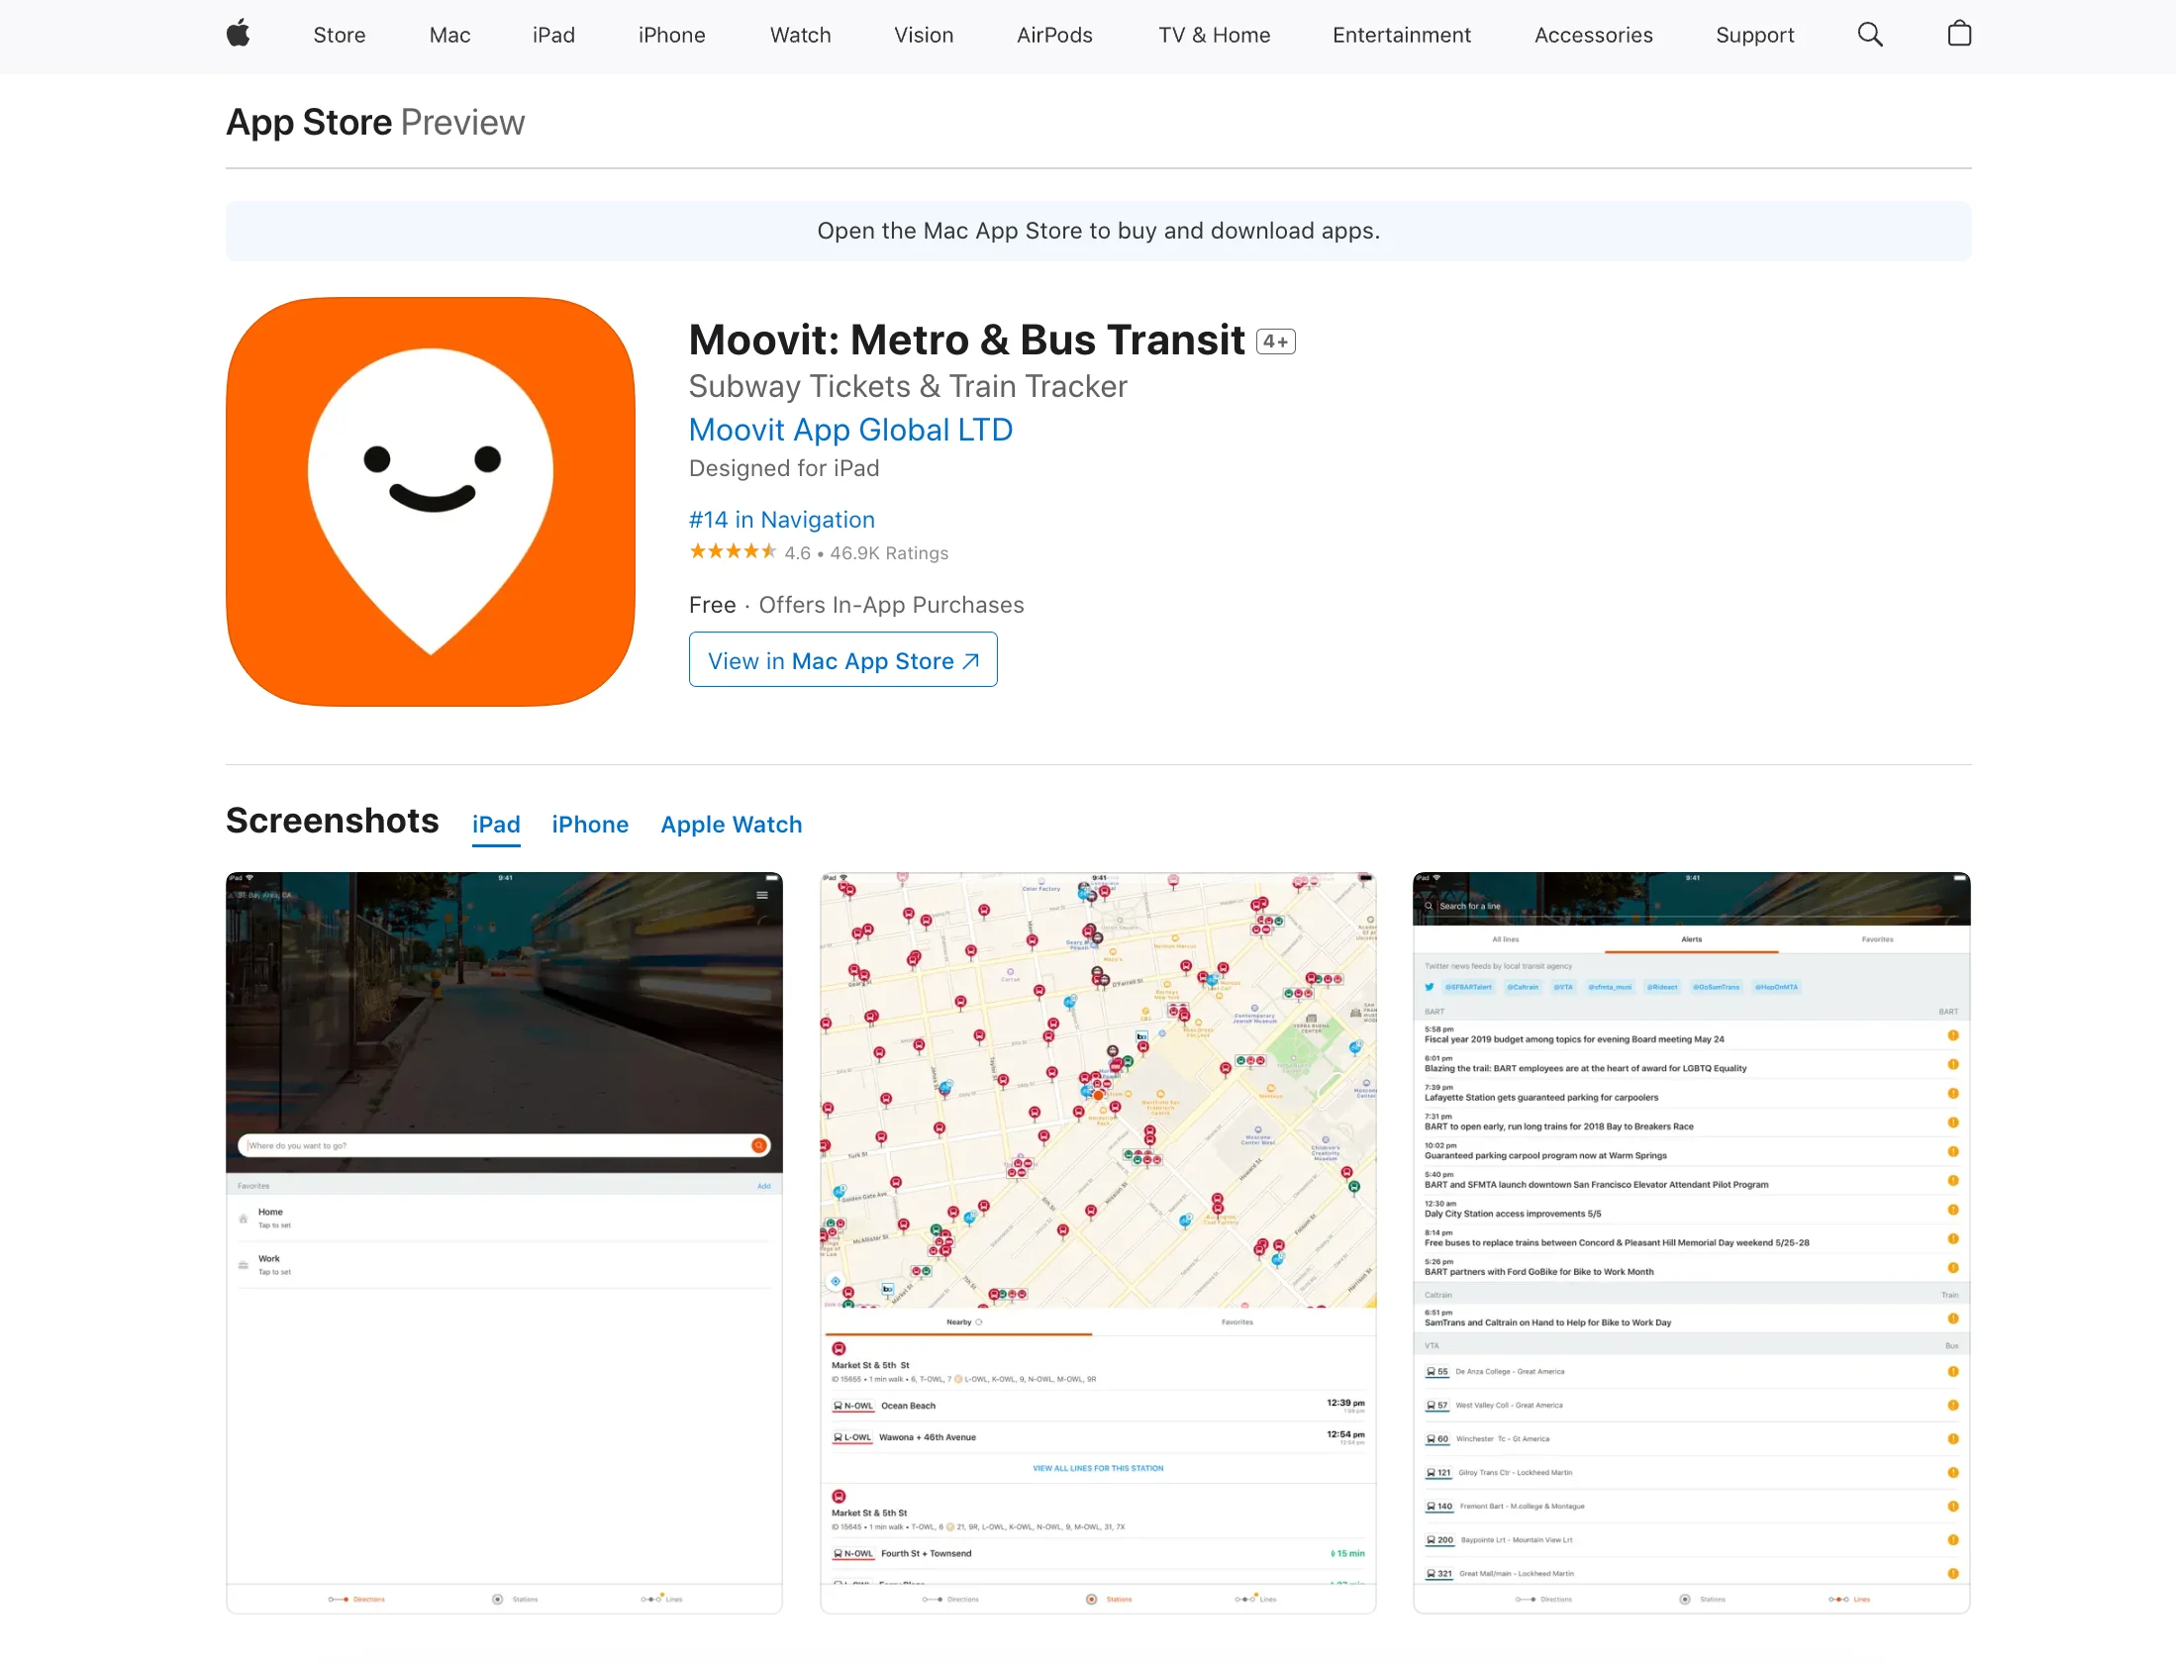Click the Moovit orange app icon
2176x1663 pixels.
pyautogui.click(x=431, y=502)
